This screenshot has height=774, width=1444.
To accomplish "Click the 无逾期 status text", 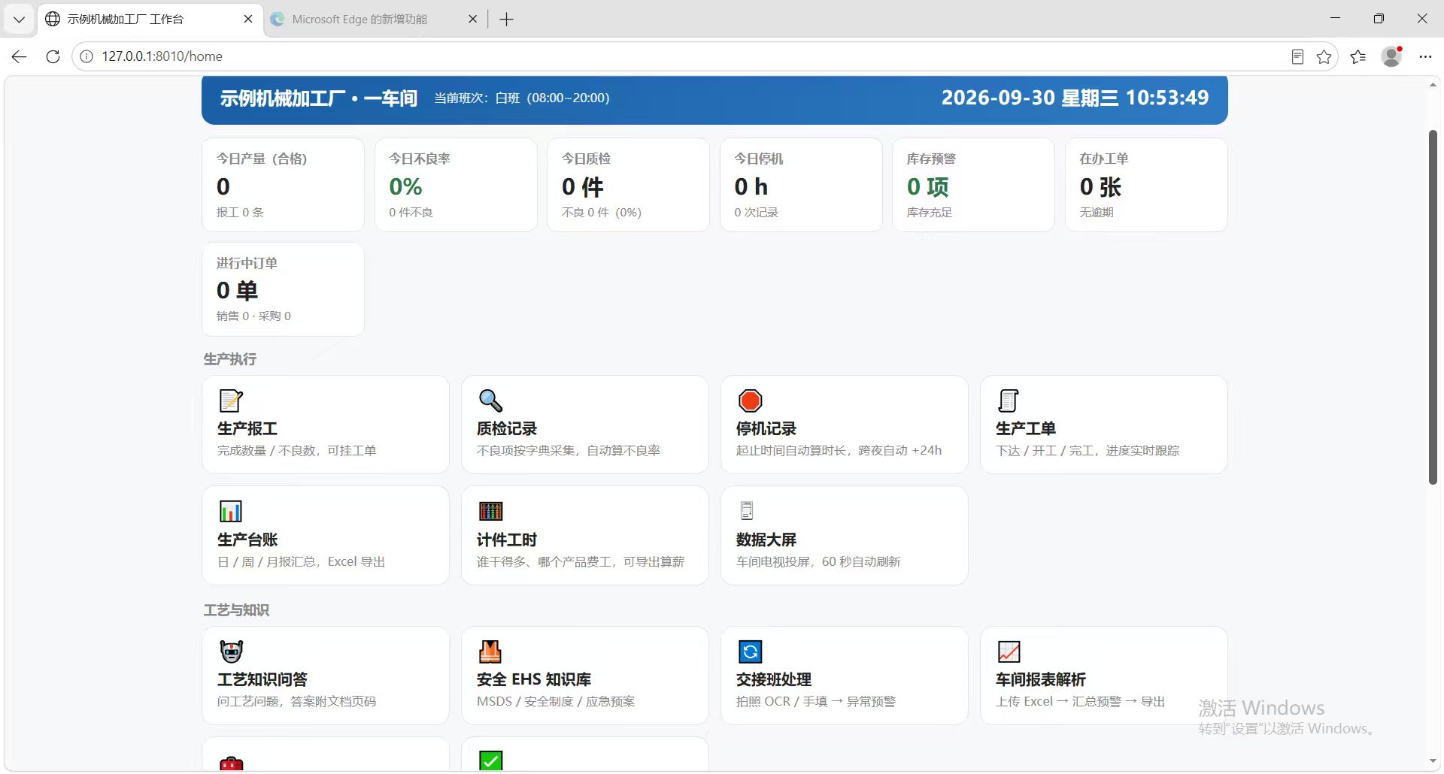I will (1097, 213).
